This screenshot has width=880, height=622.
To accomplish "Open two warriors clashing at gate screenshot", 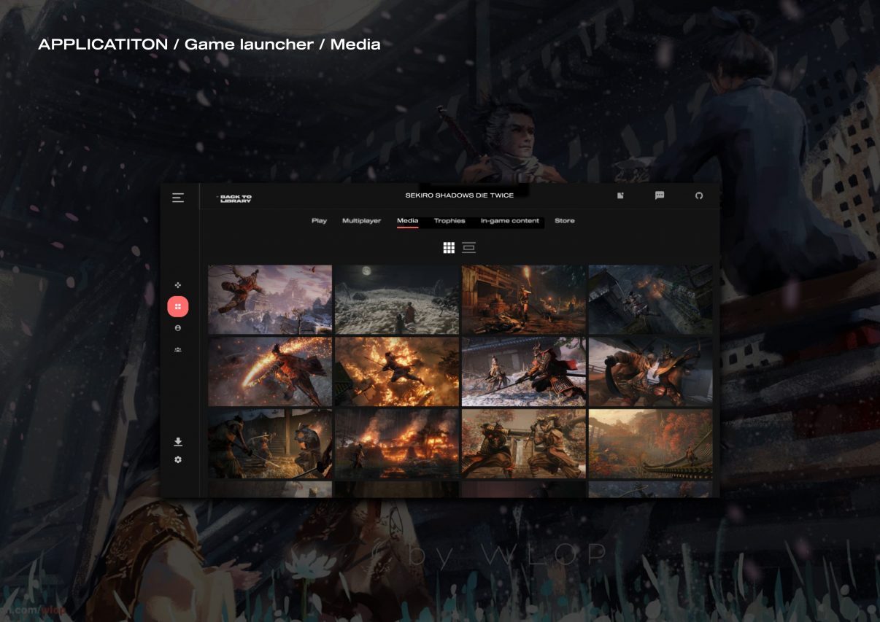I will pyautogui.click(x=524, y=444).
